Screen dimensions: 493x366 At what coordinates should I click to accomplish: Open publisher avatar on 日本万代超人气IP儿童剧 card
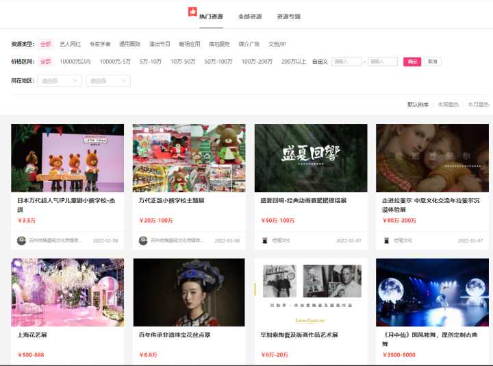tap(21, 241)
